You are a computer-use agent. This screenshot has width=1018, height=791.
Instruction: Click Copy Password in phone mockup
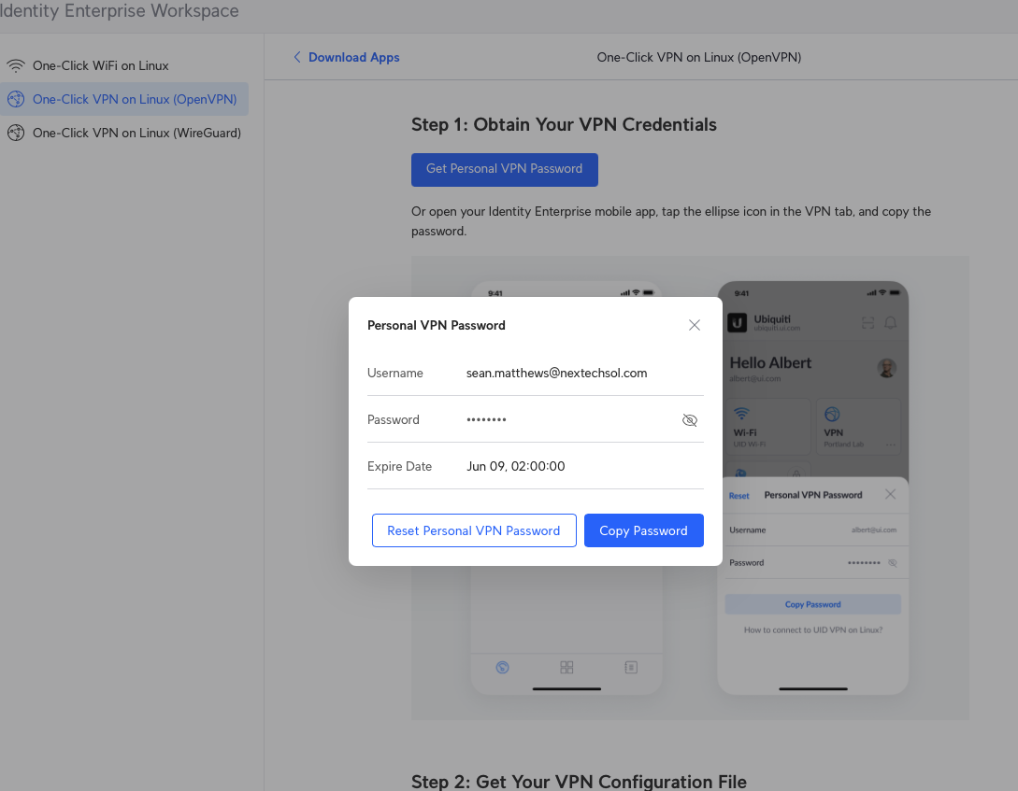[813, 604]
